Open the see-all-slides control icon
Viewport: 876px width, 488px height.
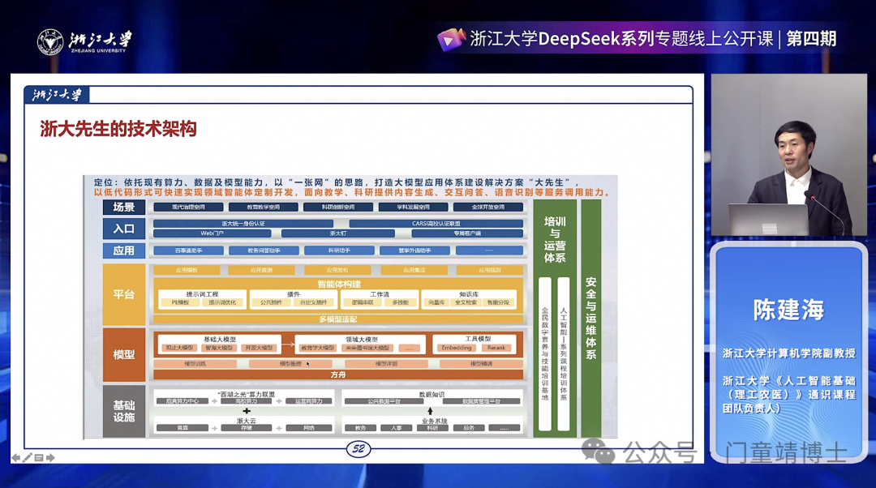[x=39, y=458]
